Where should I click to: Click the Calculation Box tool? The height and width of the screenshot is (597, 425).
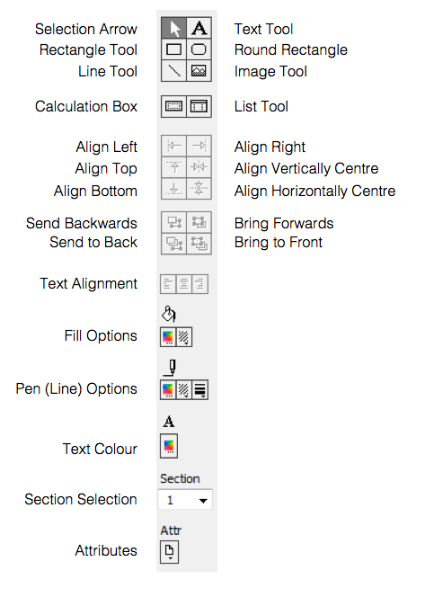pyautogui.click(x=174, y=106)
